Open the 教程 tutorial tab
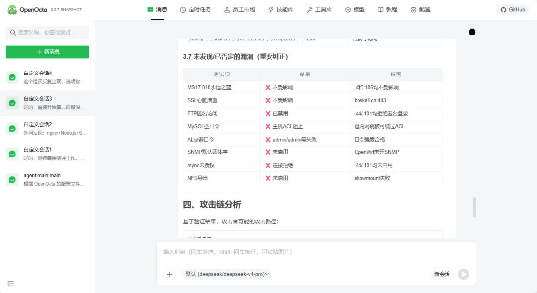 (387, 10)
